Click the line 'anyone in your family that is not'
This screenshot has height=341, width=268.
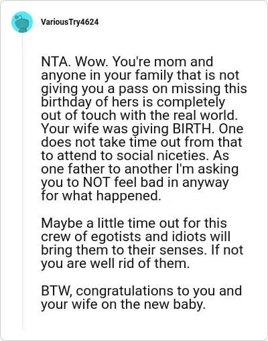coord(140,75)
